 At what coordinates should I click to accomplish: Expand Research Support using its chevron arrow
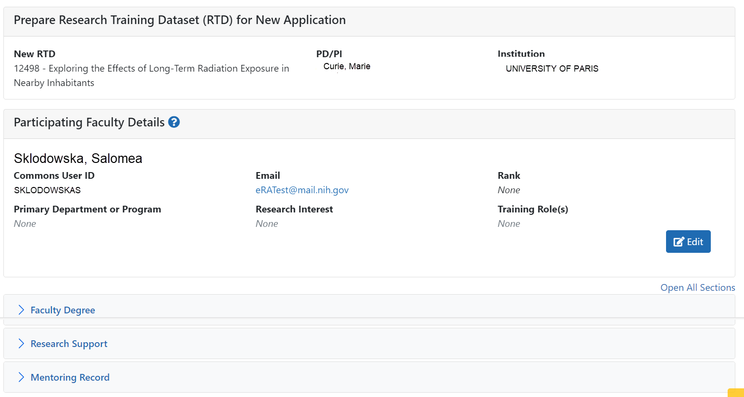point(21,344)
